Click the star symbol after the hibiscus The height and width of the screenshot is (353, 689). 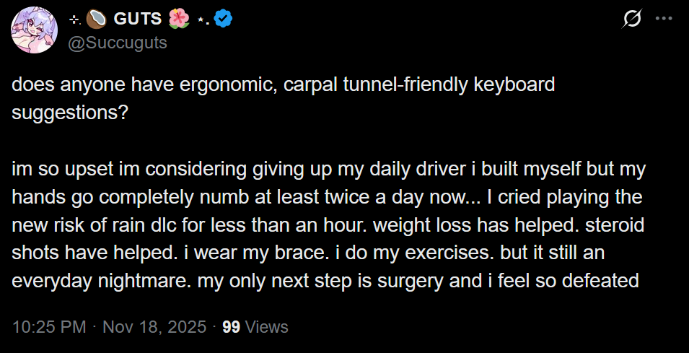[x=202, y=19]
